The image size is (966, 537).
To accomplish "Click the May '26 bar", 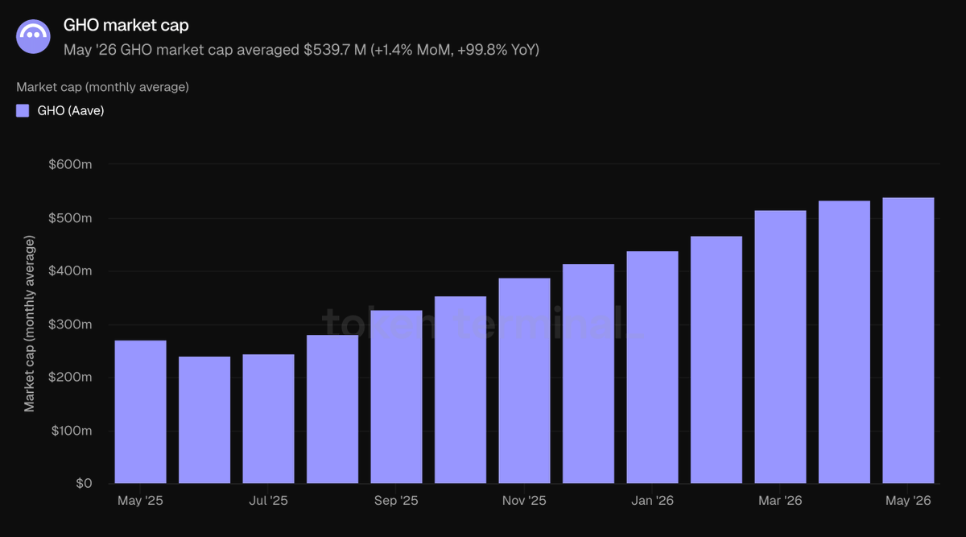I will 909,341.
